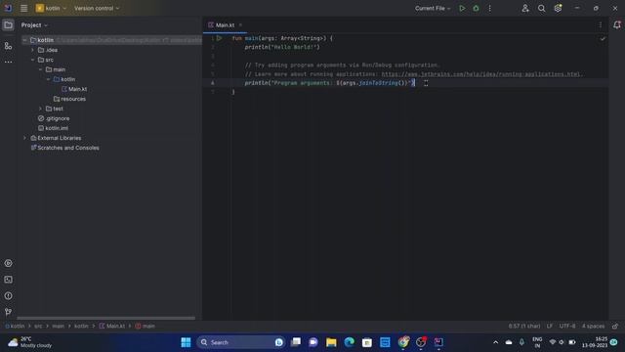
Task: Run the current file with the green play button
Action: tap(462, 8)
